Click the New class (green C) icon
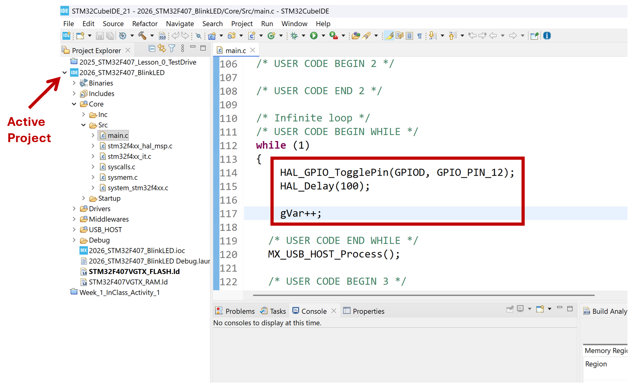This screenshot has height=390, width=644. 272,36
